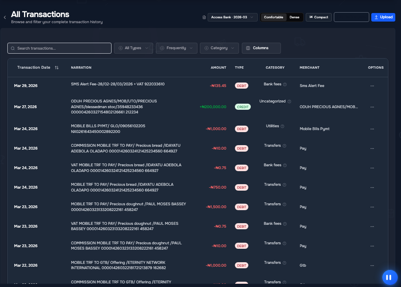Switch row density to Dense
Viewport: 401px width, 287px height.
click(x=294, y=17)
